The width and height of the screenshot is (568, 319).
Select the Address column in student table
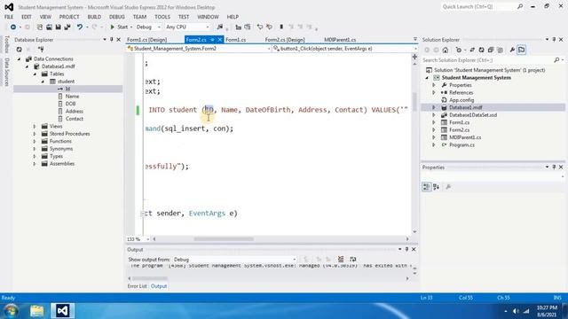[x=75, y=112]
